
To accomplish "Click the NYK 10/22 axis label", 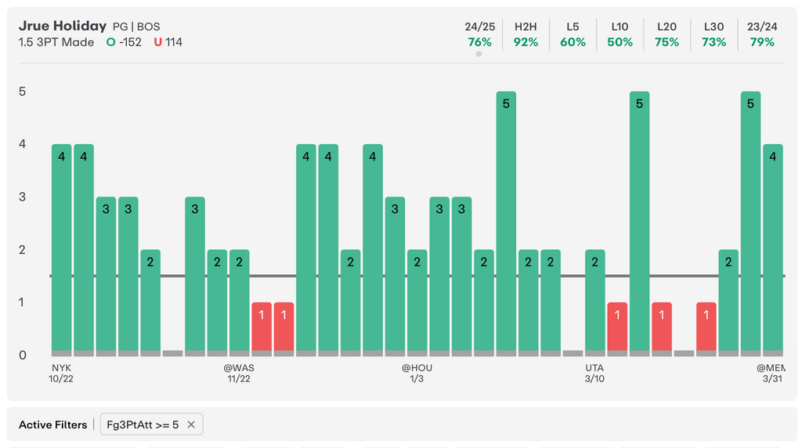I will pos(61,374).
